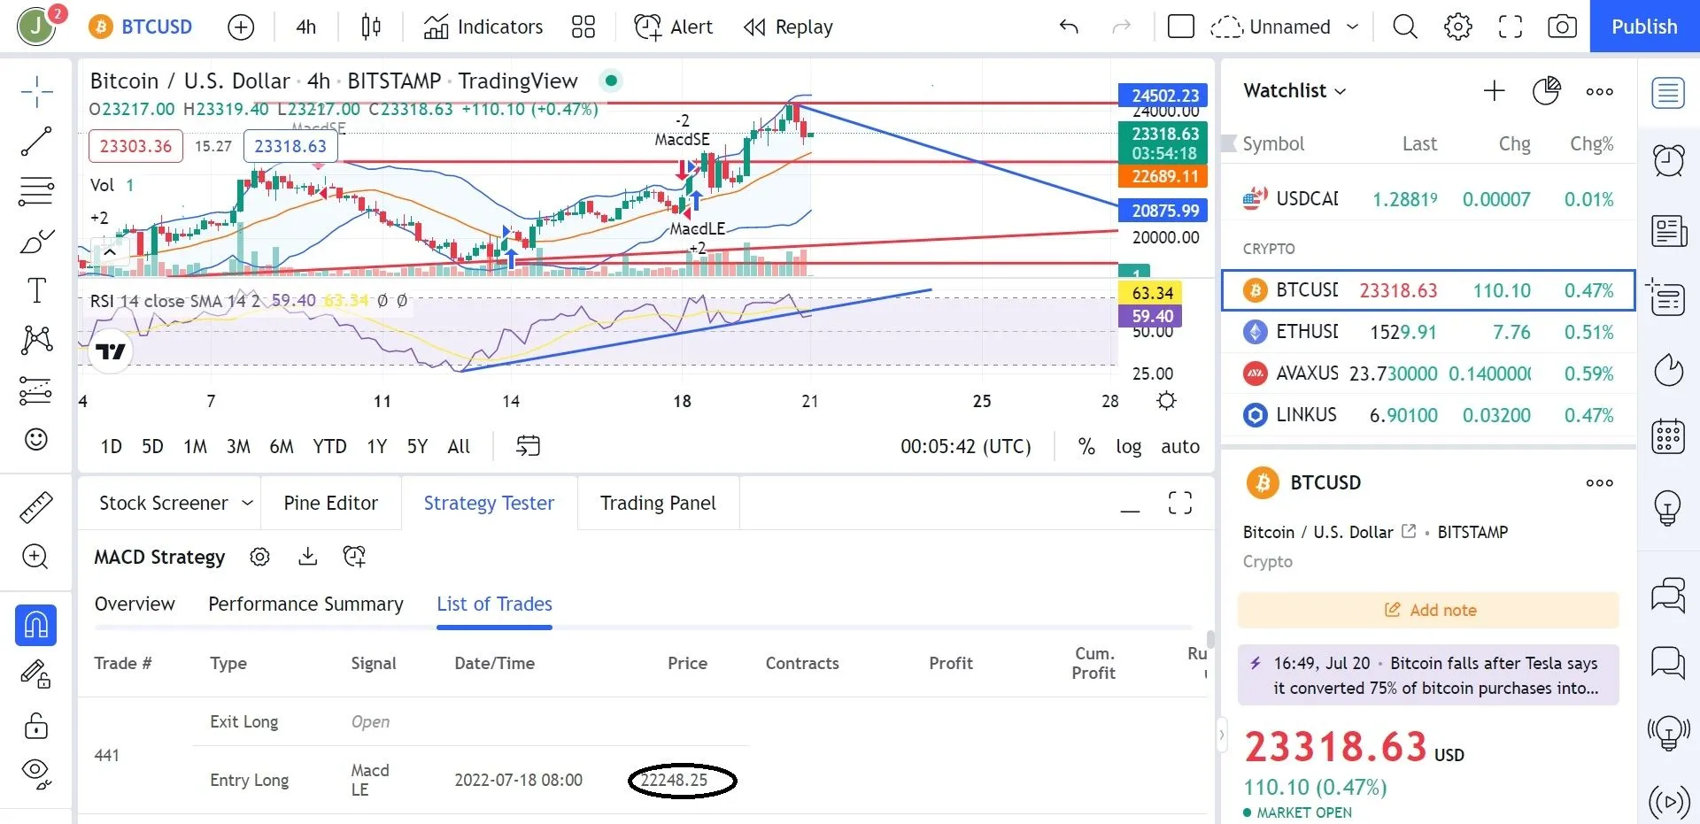This screenshot has width=1700, height=824.
Task: Open the compare or add symbol button
Action: (241, 27)
